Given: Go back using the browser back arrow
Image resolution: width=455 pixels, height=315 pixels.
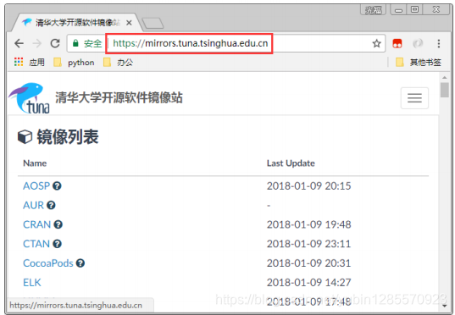Looking at the screenshot, I should [x=19, y=43].
